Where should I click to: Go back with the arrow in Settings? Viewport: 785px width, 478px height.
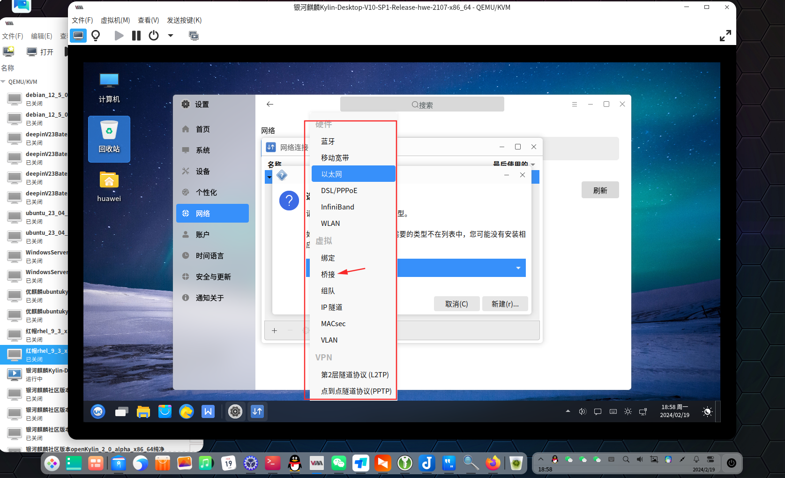coord(270,104)
